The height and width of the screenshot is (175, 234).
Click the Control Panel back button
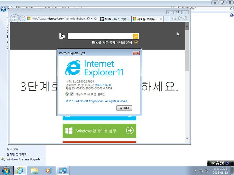click(4, 9)
